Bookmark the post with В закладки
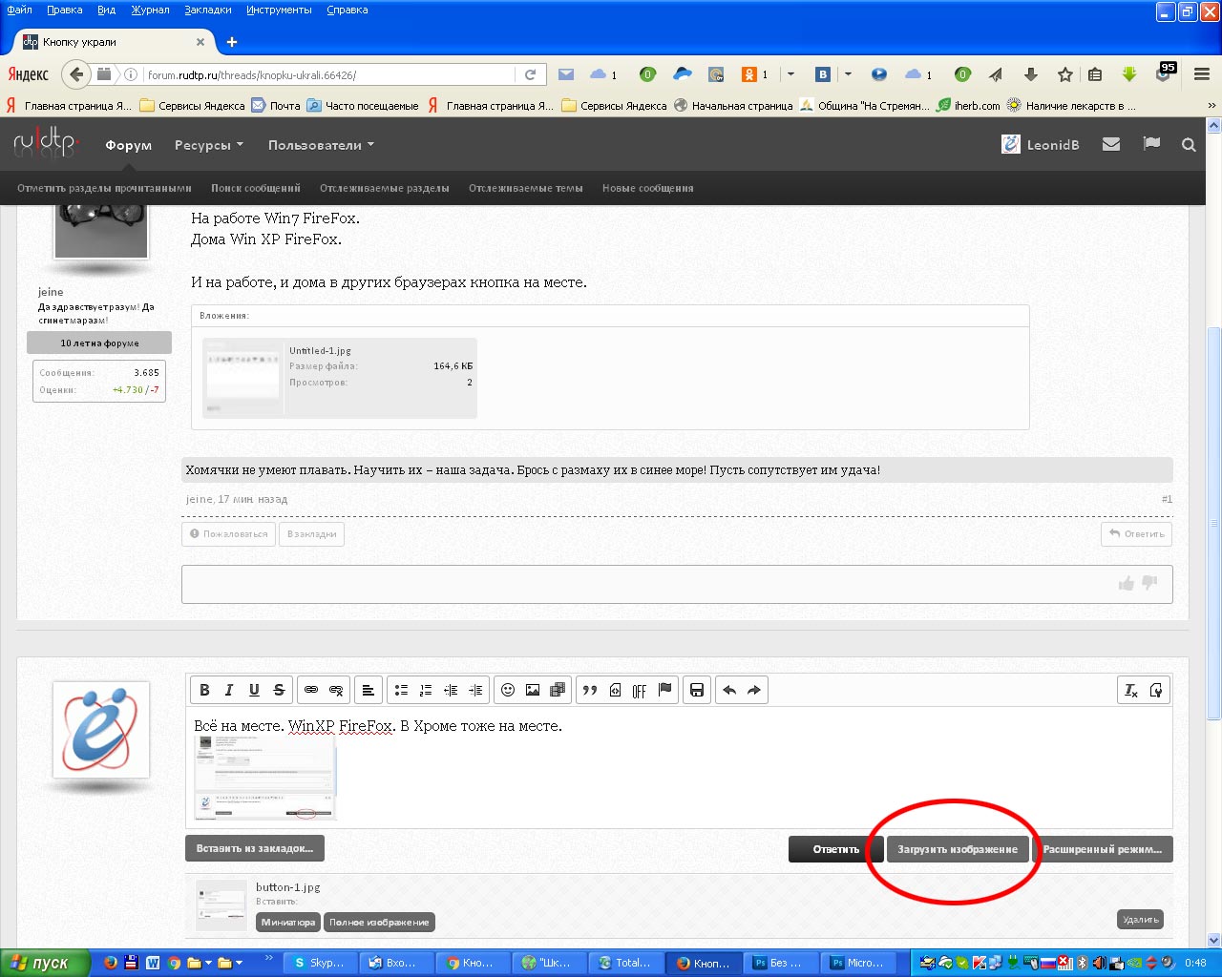Viewport: 1222px width, 977px height. tap(312, 534)
